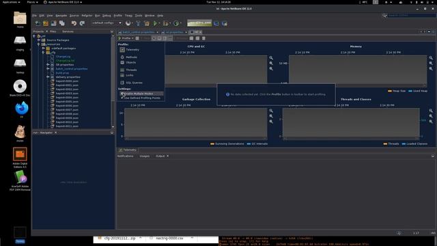Zoom out on the CPU and GC chart
Viewport: 437px width, 246px height.
(x=271, y=64)
